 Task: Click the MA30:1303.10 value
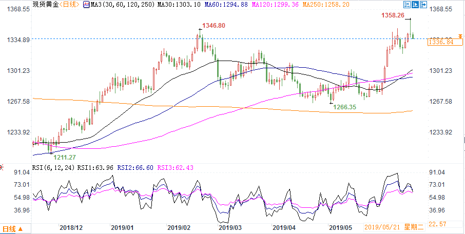coord(179,5)
